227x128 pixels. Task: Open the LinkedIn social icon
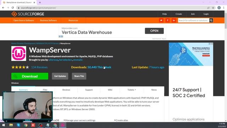coord(174,20)
